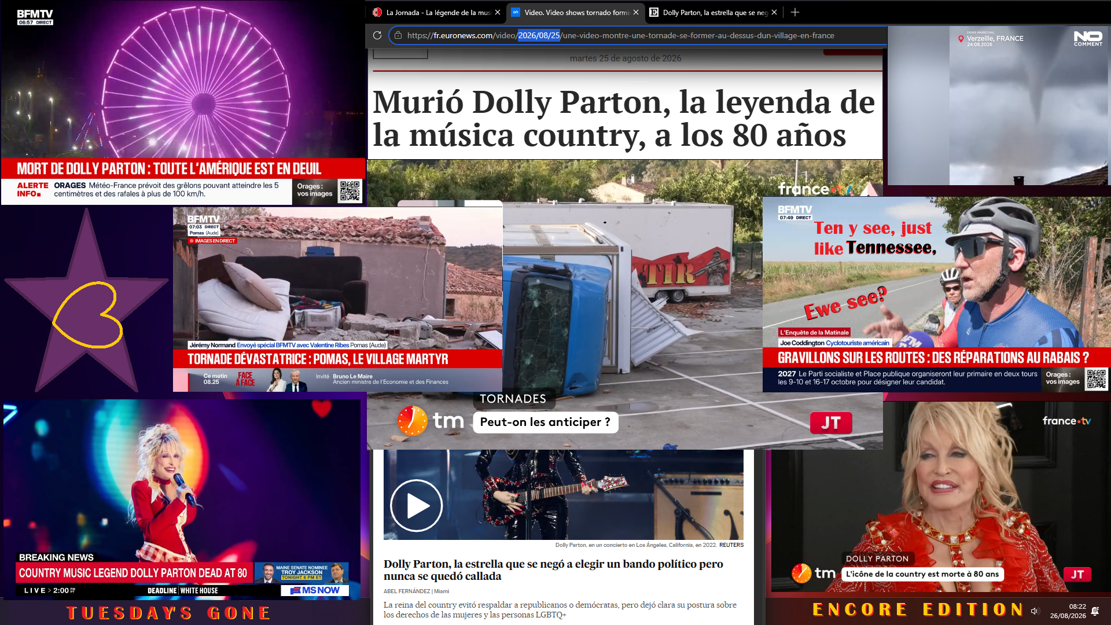Open the 'nunca se quedó callada' headline
The image size is (1111, 625).
point(553,570)
